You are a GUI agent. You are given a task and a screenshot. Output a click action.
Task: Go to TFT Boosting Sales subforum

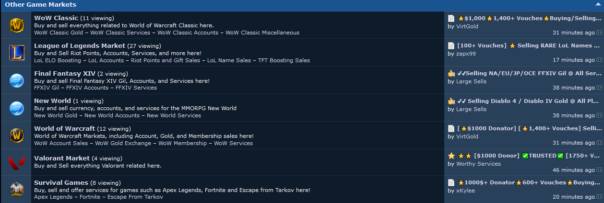[284, 60]
